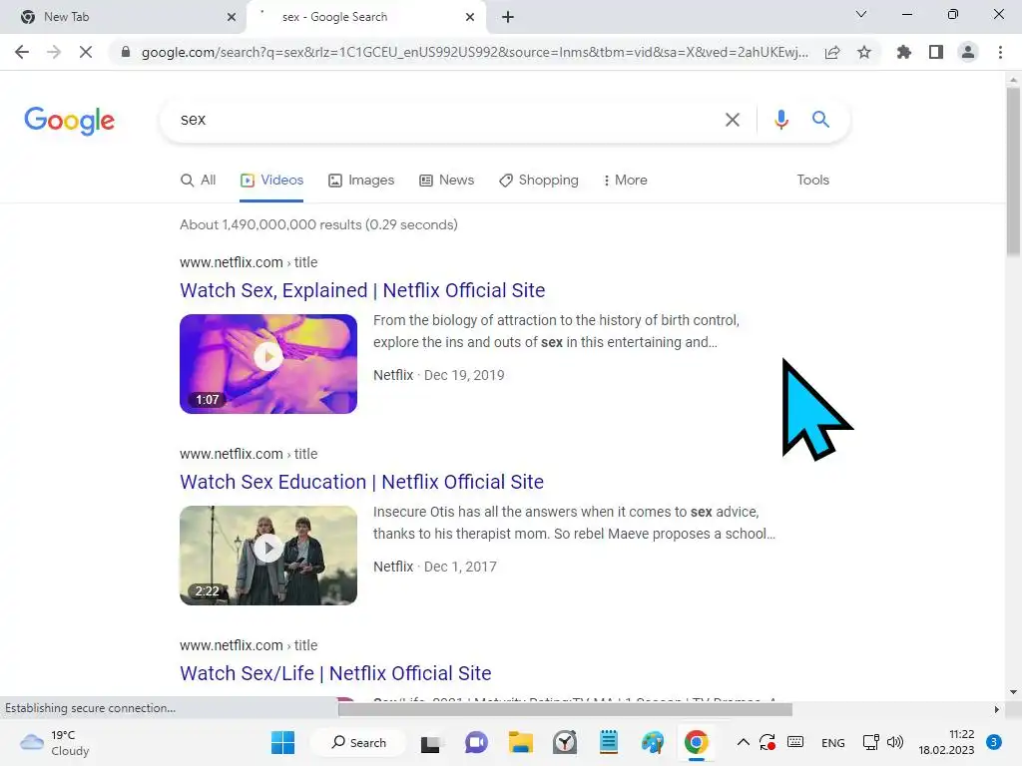This screenshot has width=1022, height=766.
Task: Close the Google Search tab
Action: (470, 17)
